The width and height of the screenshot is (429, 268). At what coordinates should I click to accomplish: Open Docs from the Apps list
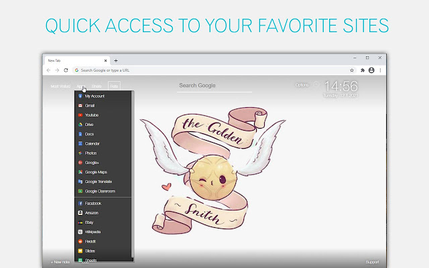click(103, 134)
